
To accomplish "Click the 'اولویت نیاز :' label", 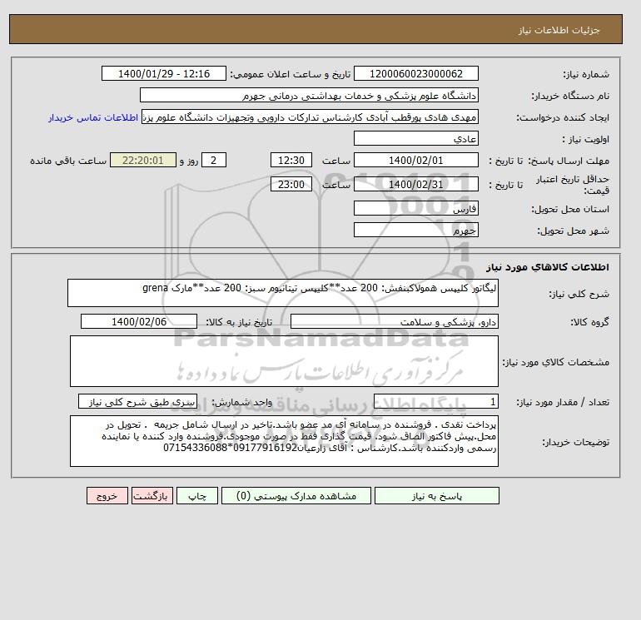I will [x=586, y=139].
